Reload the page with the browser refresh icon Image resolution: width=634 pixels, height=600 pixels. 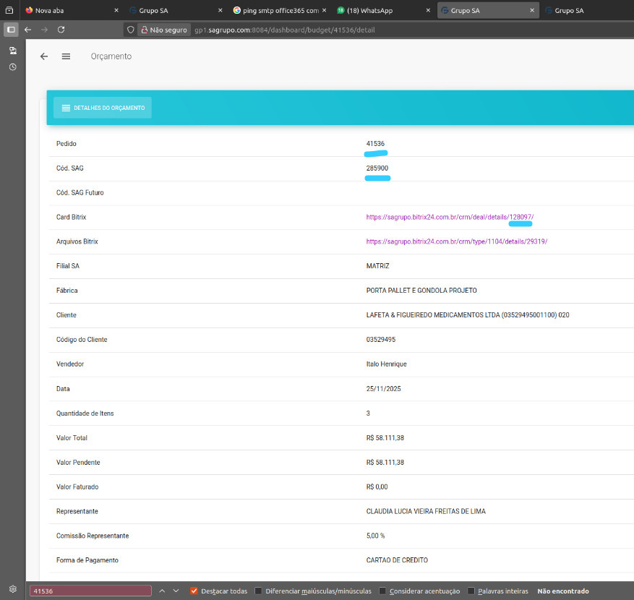pyautogui.click(x=61, y=30)
